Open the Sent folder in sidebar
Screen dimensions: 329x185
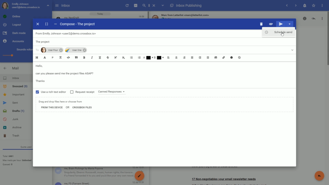(15, 103)
